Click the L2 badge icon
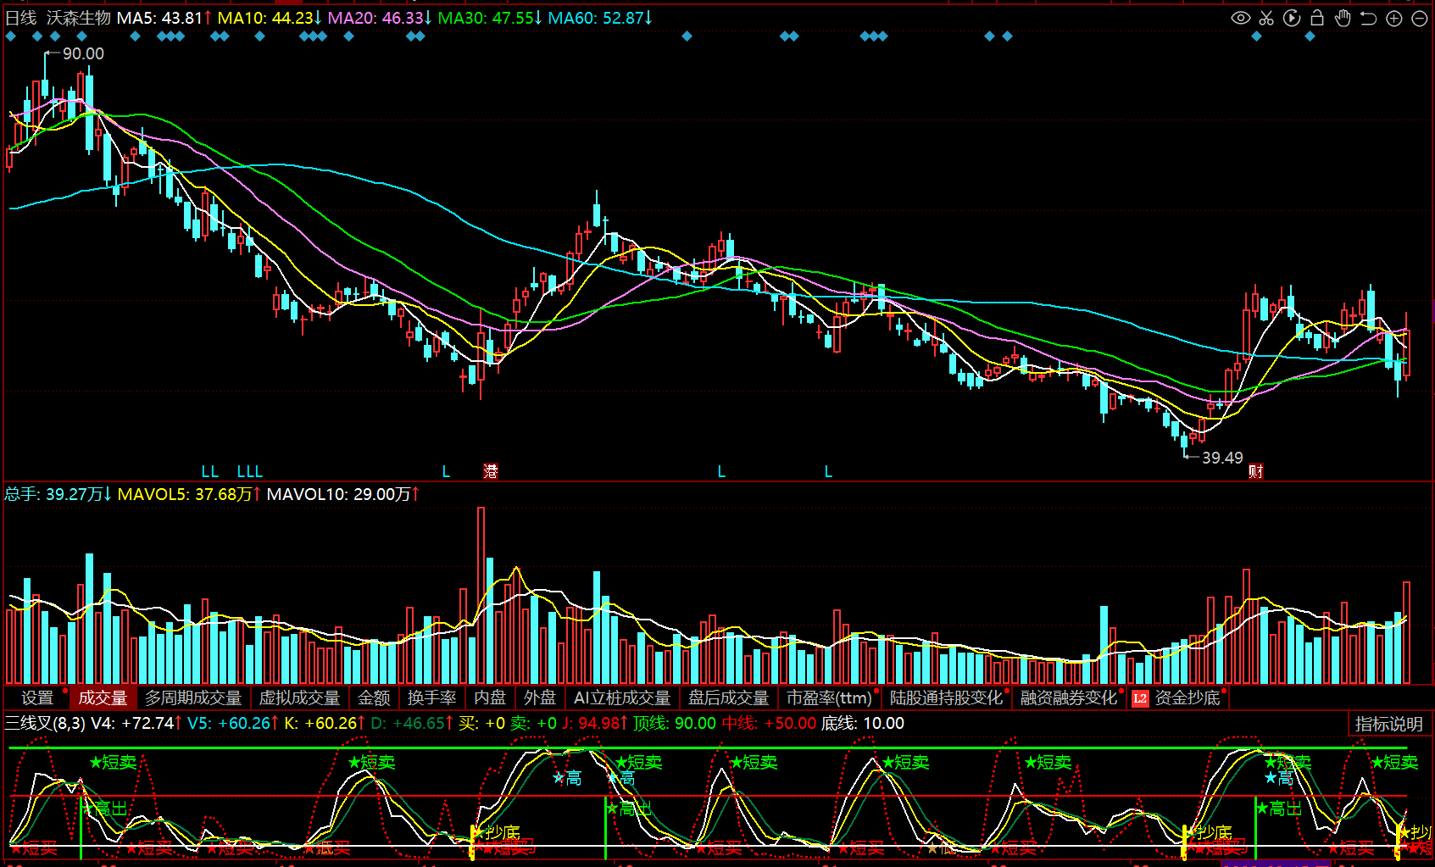1435x867 pixels. [x=1140, y=698]
